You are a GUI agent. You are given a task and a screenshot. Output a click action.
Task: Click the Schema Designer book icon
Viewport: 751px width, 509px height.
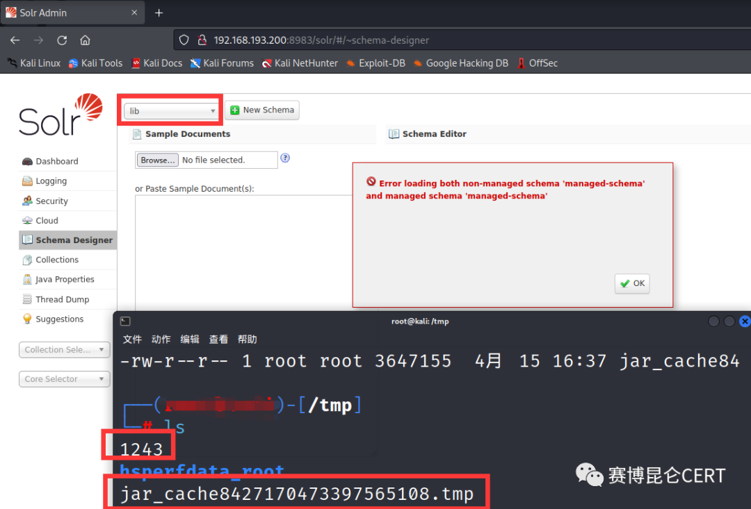tap(27, 240)
